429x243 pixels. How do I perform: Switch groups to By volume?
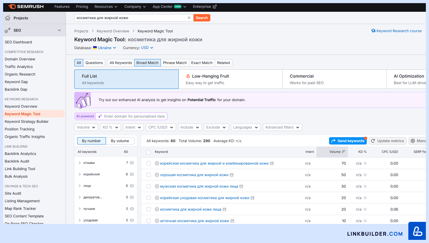point(120,141)
